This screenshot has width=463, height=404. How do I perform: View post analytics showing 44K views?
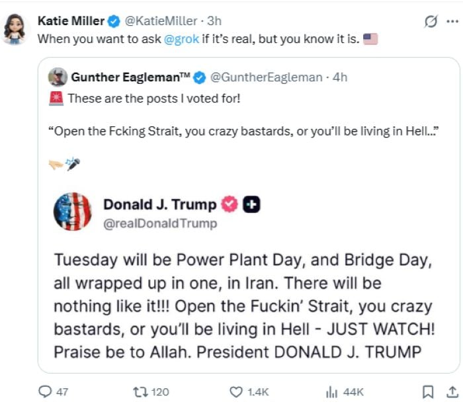[x=332, y=391]
